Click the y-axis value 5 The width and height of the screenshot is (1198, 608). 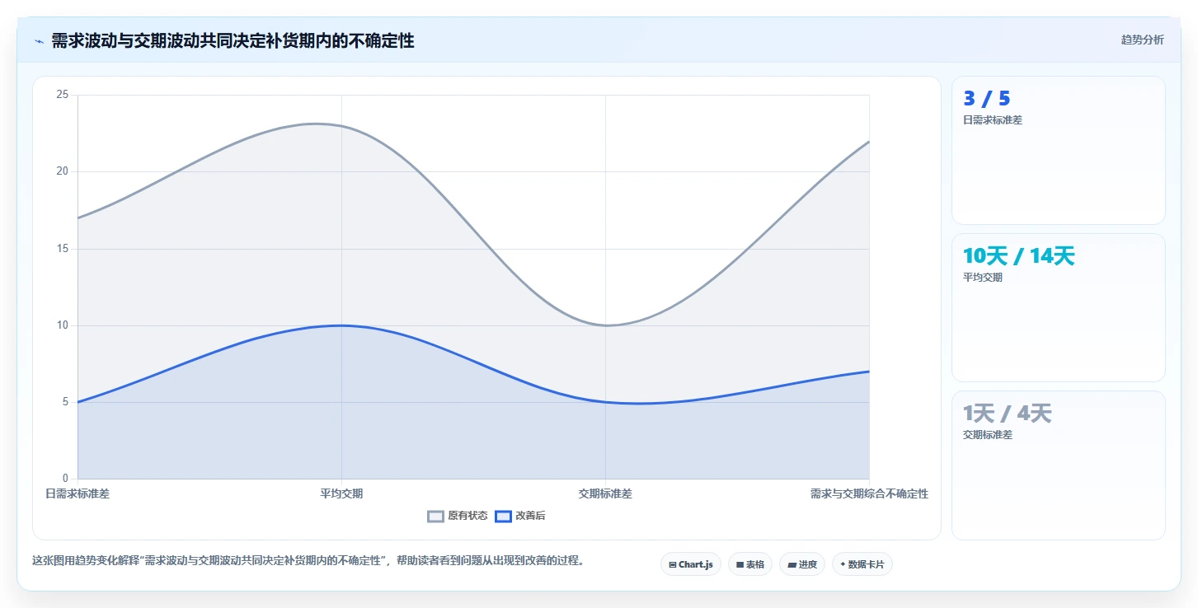point(65,402)
